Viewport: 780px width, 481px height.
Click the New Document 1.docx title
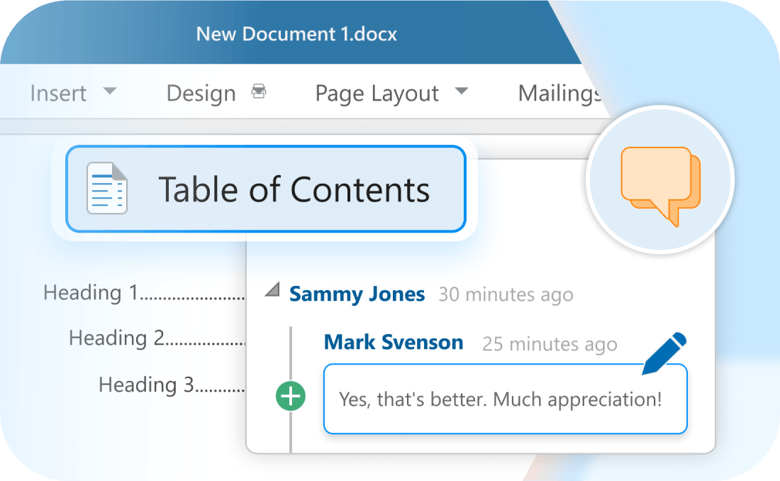(x=296, y=33)
